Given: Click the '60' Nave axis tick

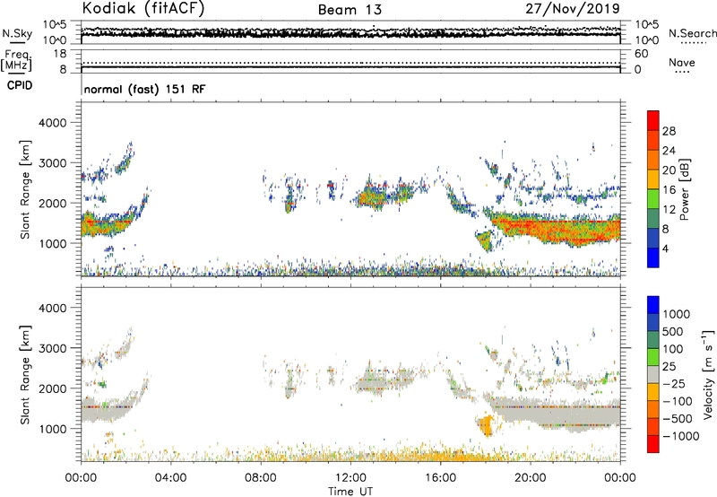Looking at the screenshot, I should 641,54.
